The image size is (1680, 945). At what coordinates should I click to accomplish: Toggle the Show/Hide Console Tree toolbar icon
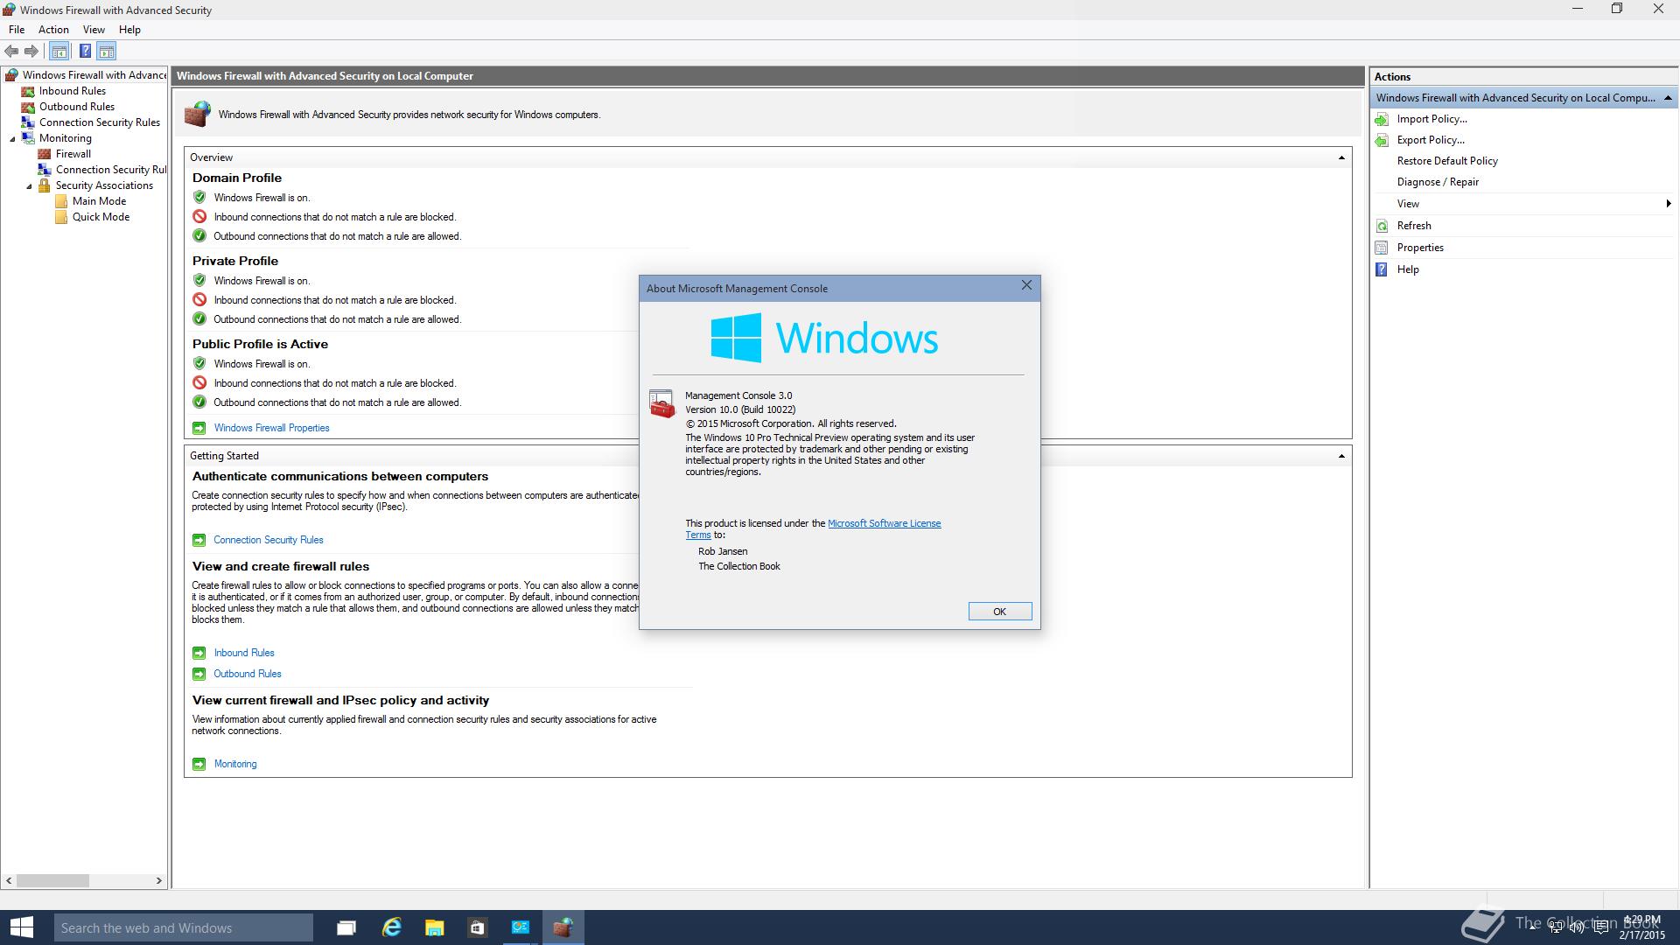click(59, 52)
